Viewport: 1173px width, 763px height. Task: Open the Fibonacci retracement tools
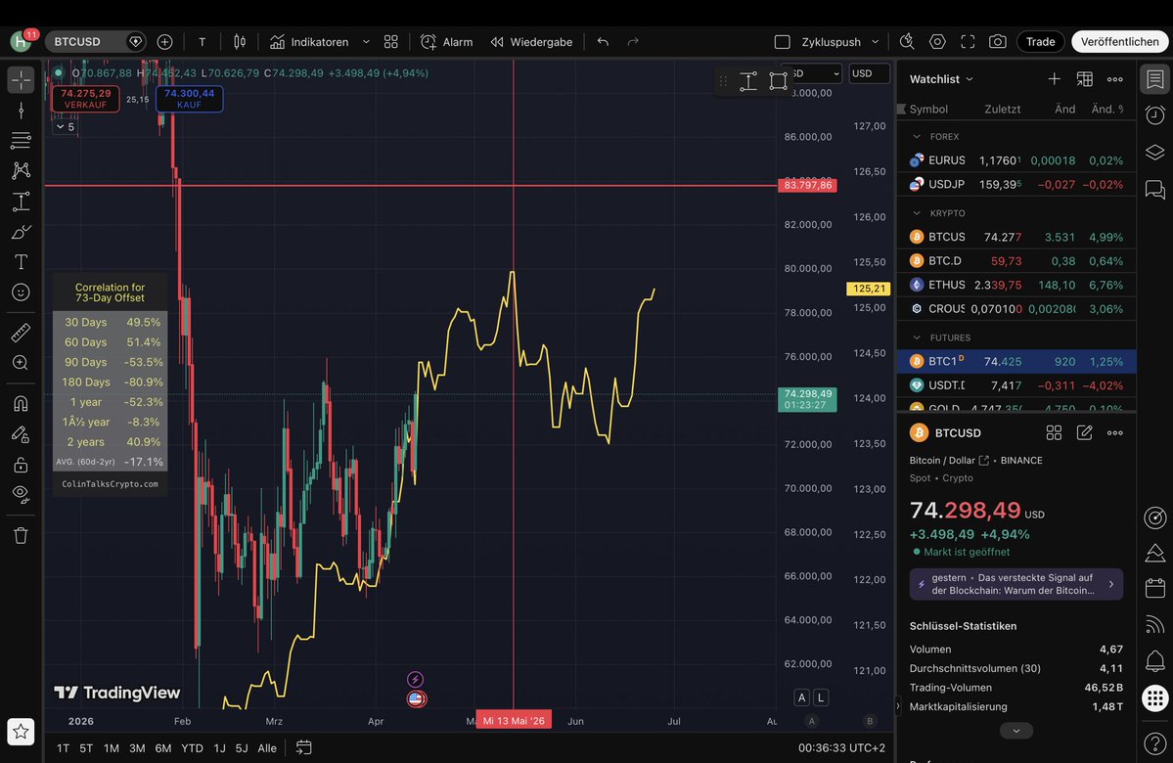(x=21, y=140)
